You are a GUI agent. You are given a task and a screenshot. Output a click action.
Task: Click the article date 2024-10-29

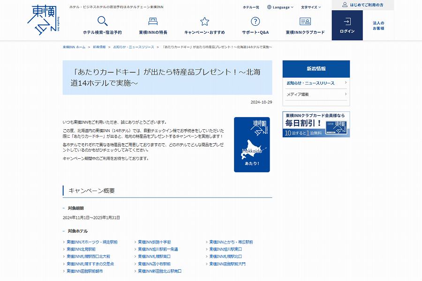pos(261,102)
